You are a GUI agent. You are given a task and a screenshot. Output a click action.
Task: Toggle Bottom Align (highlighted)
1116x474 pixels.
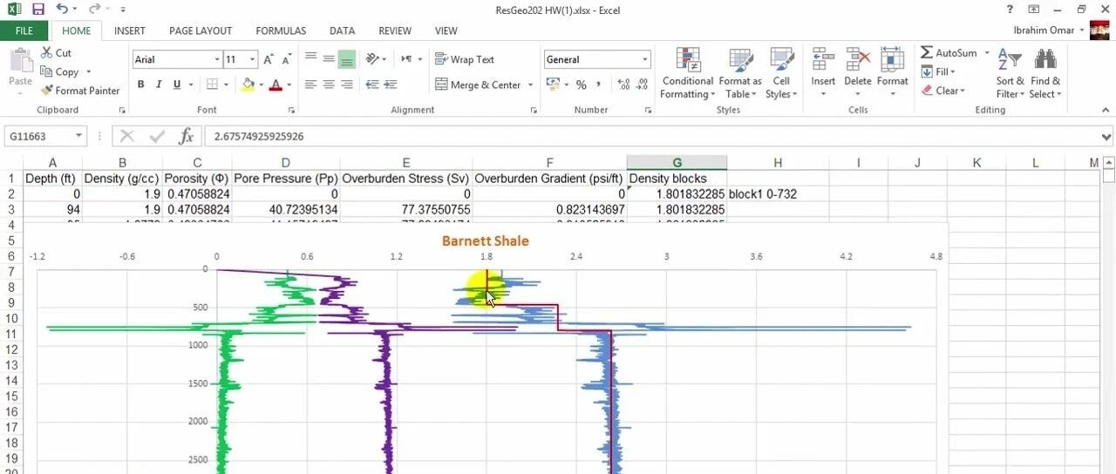346,59
